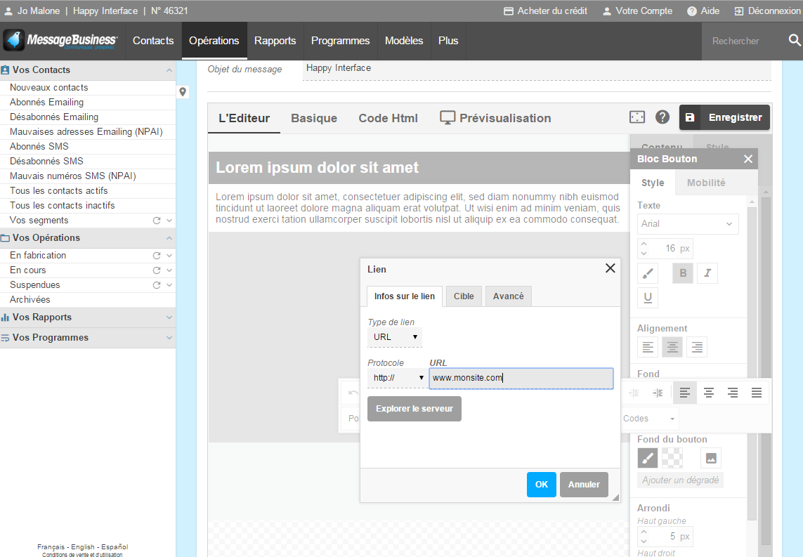Open the Fond du bouton color brush swatch
Viewport: 803px width, 557px height.
[x=647, y=457]
